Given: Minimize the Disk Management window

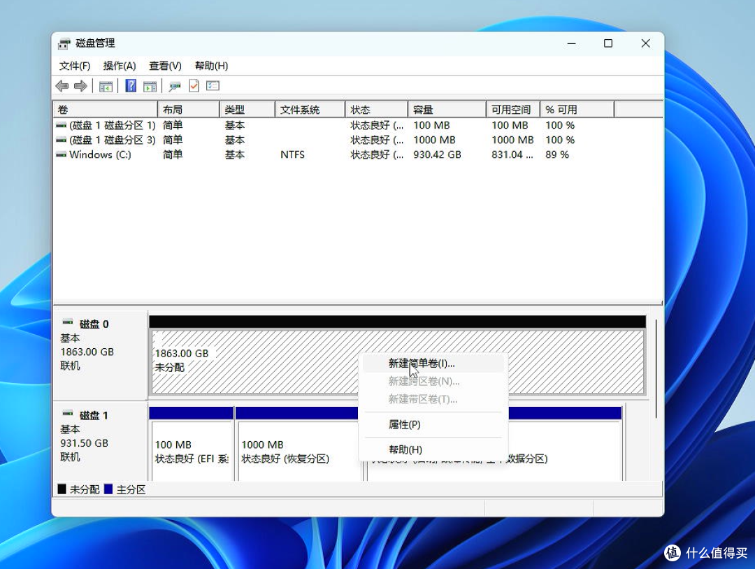Looking at the screenshot, I should pos(572,43).
